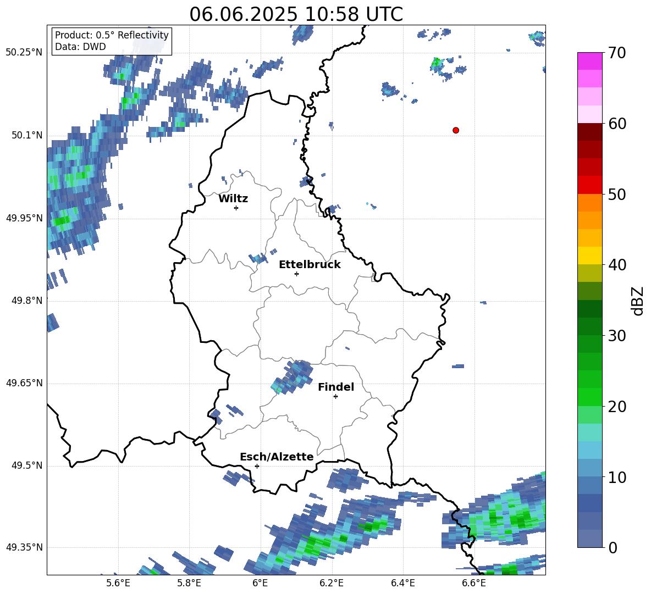
Task: Select the Ettelbruck station cross marker
Action: tap(296, 274)
